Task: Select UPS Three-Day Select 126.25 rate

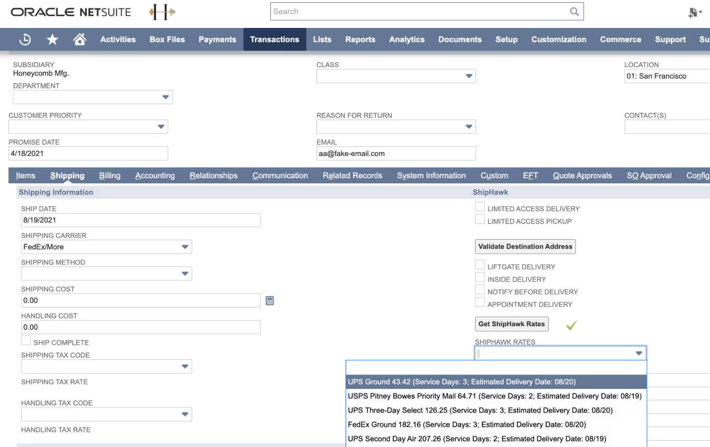Action: click(496, 410)
